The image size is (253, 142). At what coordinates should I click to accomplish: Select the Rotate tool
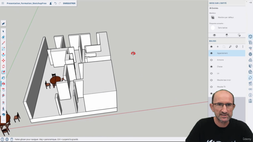[4, 66]
